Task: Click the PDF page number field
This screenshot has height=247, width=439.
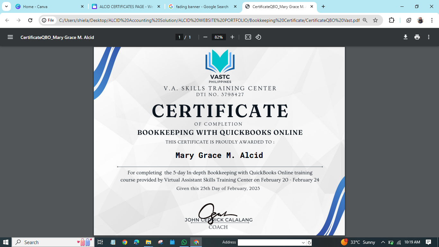Action: click(x=179, y=37)
